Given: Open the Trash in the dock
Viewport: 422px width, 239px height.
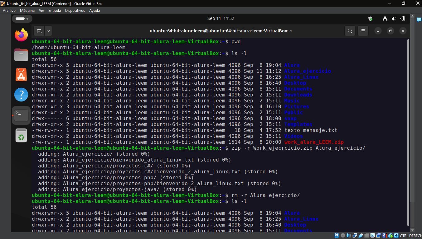Looking at the screenshot, I should click(21, 135).
